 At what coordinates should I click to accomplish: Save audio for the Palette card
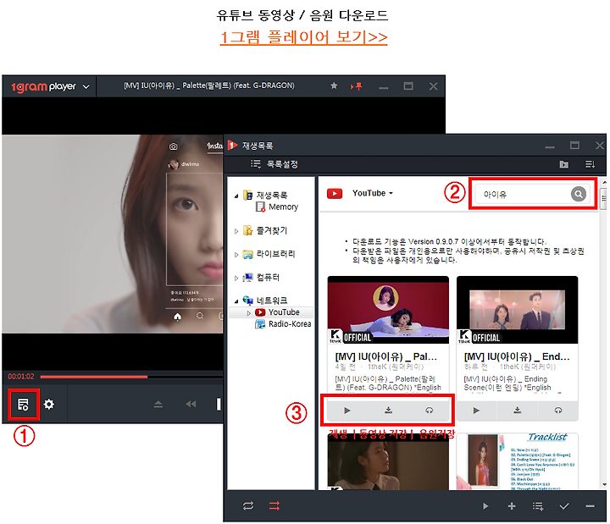pos(429,411)
